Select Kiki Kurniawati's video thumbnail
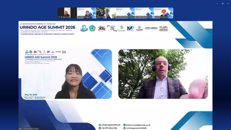 [x=87, y=13]
